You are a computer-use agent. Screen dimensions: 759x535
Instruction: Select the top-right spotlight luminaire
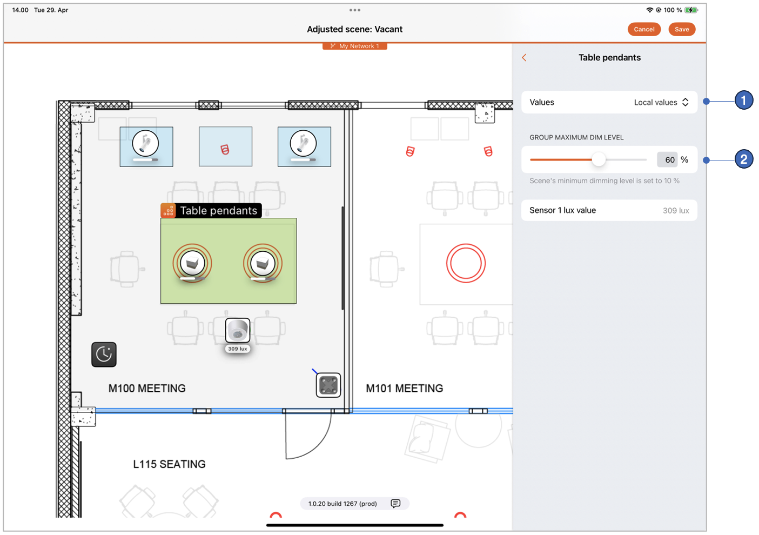click(304, 144)
